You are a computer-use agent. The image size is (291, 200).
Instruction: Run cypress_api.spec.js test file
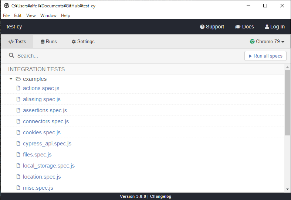pyautogui.click(x=47, y=144)
